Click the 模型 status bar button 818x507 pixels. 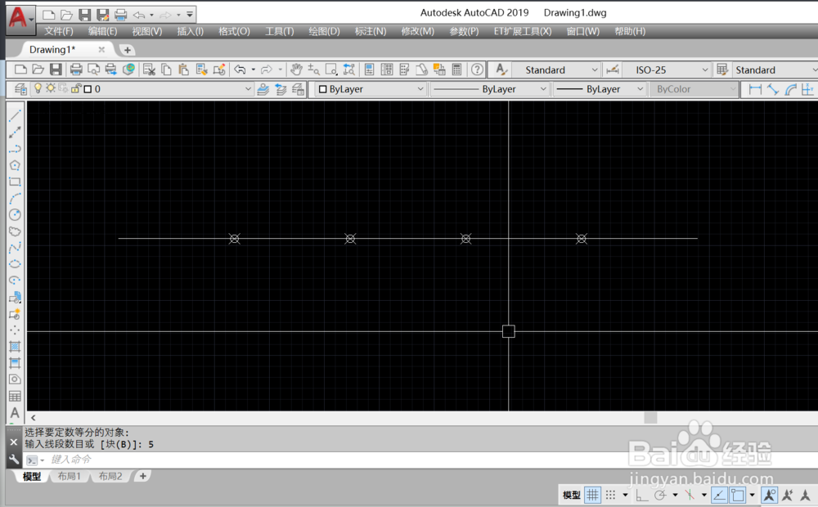(571, 495)
